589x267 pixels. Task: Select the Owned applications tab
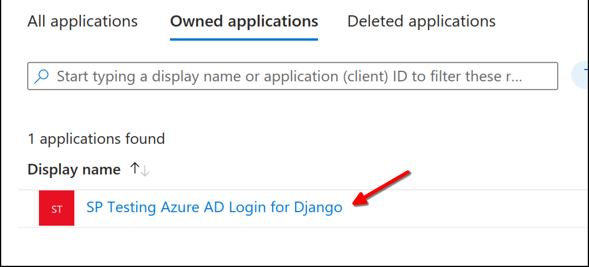pyautogui.click(x=244, y=21)
